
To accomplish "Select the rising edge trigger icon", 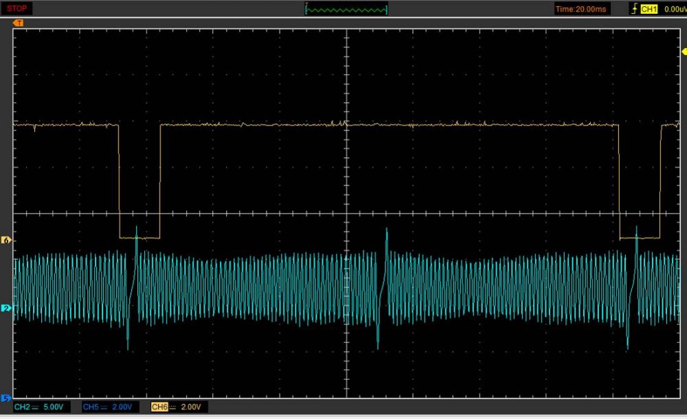I will click(633, 9).
